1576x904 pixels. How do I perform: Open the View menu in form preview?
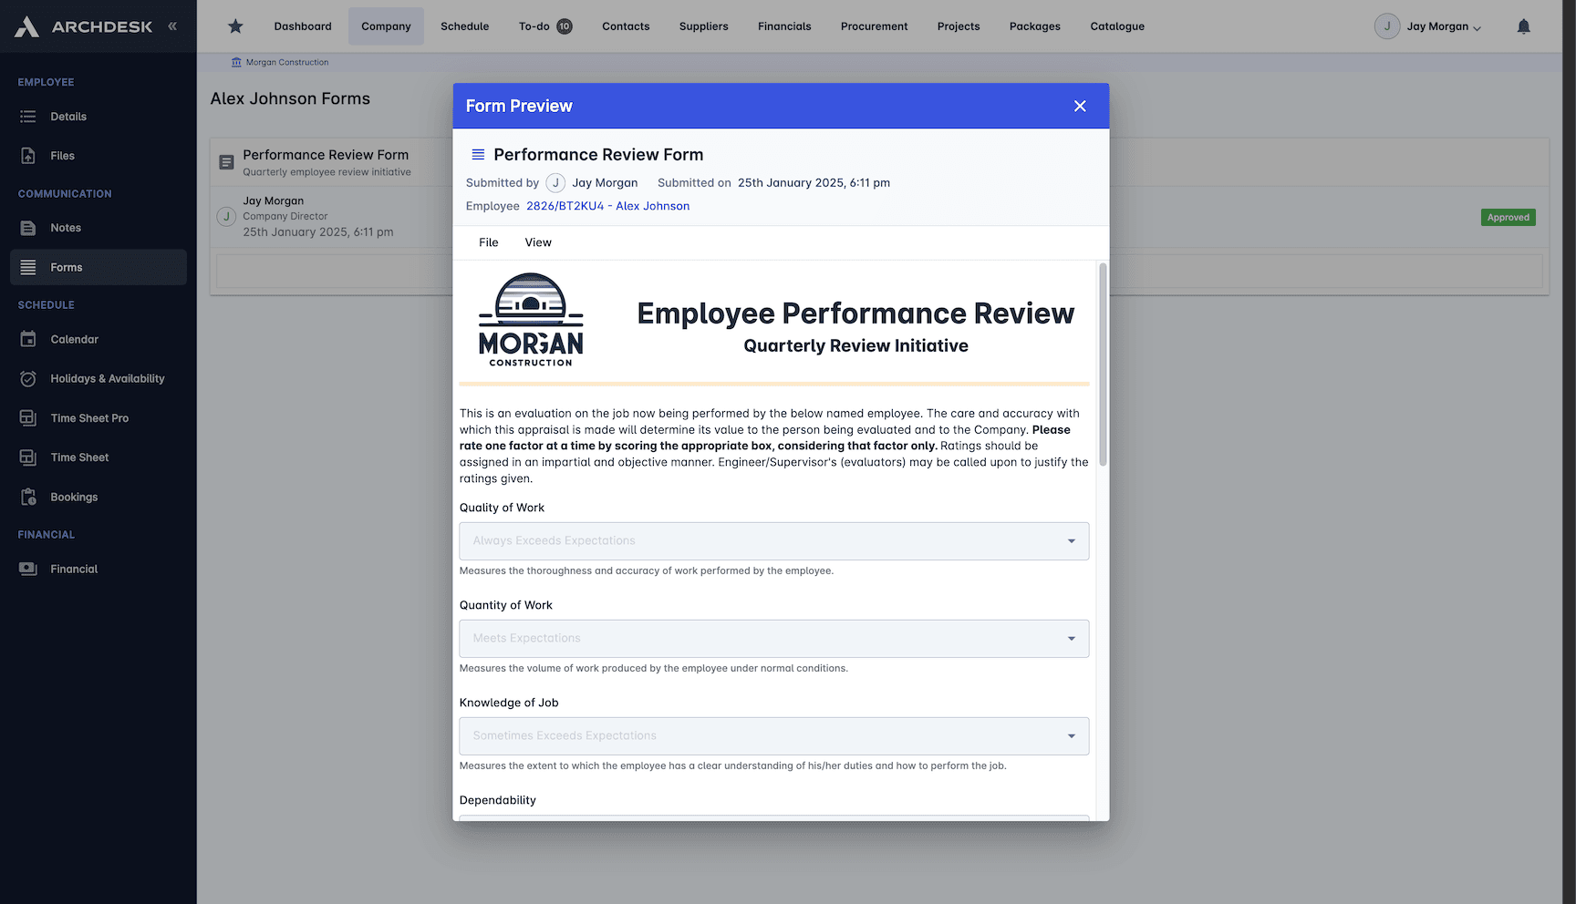538,242
